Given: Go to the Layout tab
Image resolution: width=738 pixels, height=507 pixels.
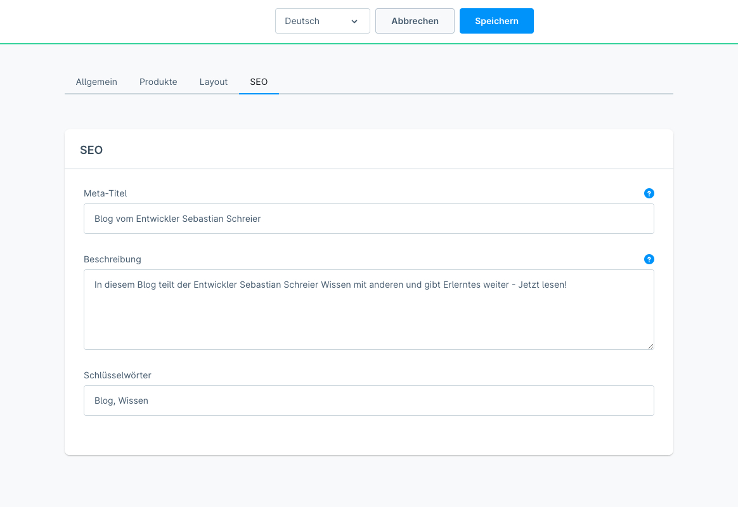Looking at the screenshot, I should (214, 82).
